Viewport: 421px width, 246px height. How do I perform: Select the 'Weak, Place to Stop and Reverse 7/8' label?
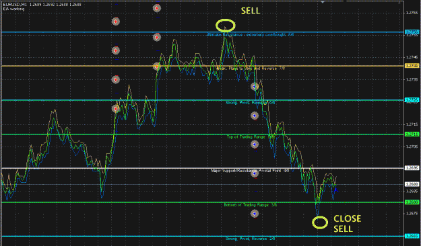coord(251,69)
